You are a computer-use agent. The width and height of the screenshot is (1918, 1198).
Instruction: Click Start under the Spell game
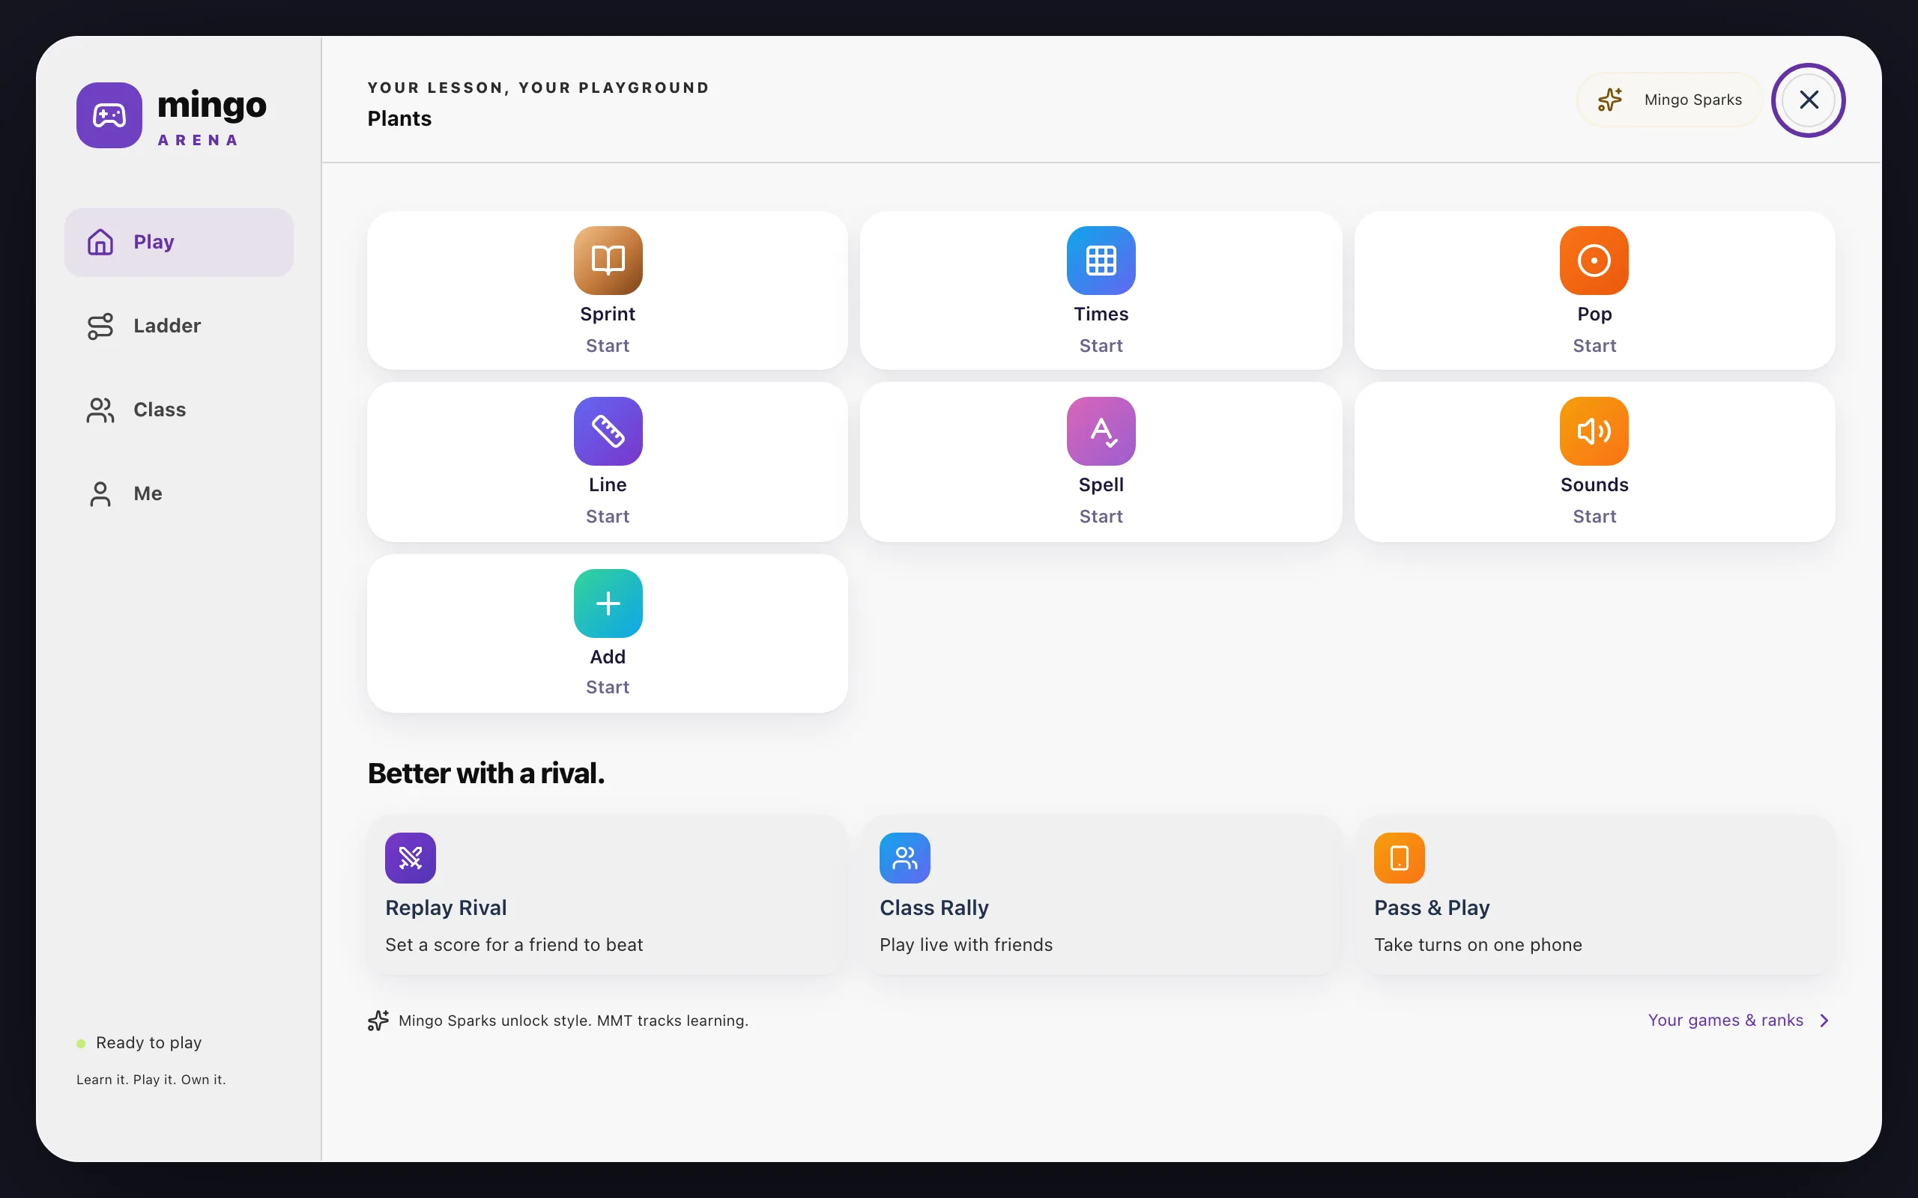point(1101,517)
